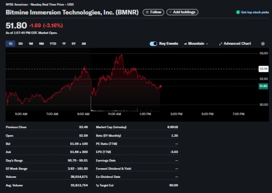Click the Previous Close value 53.49
This screenshot has width=272, height=193.
point(84,127)
